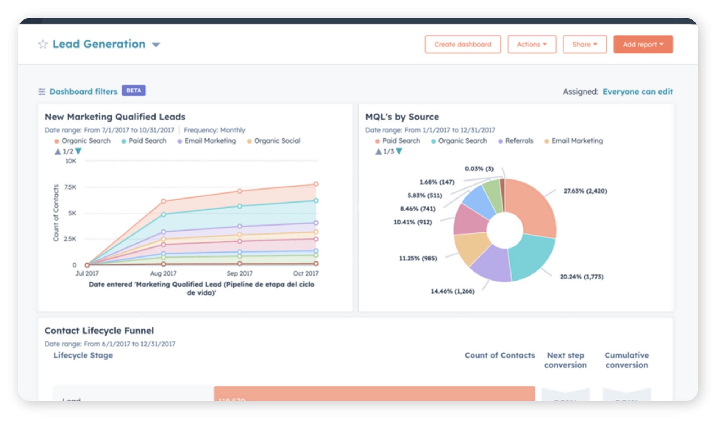Viewport: 720px width, 423px height.
Task: Toggle Email Marketing in MQL's by Source legend
Action: [573, 141]
